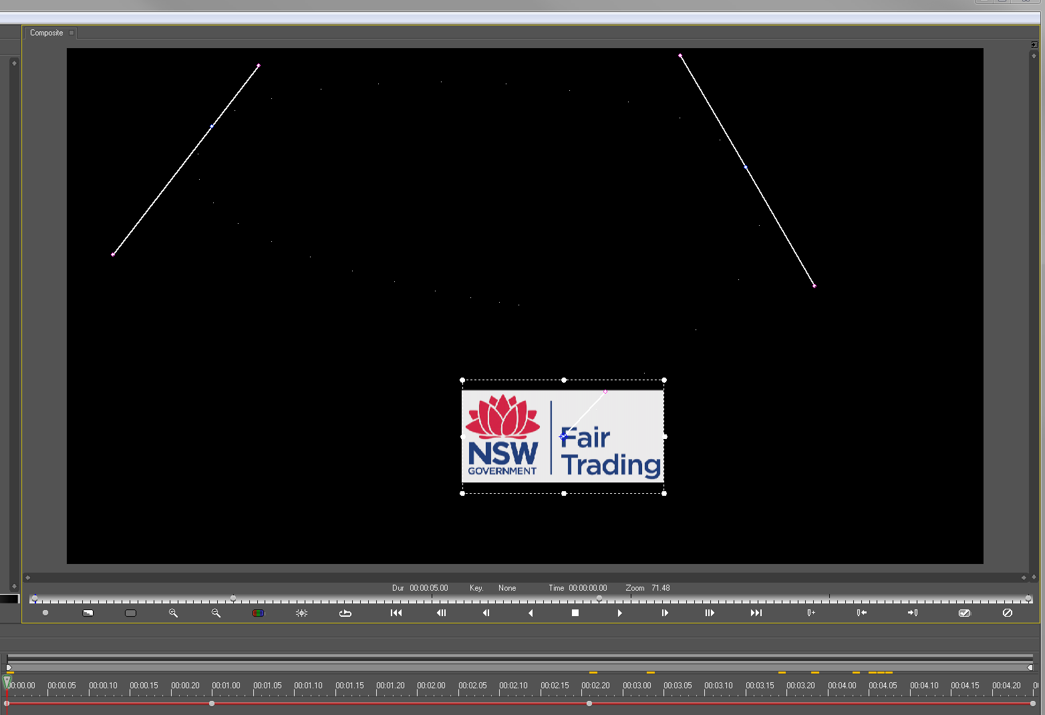
Task: Toggle the checkmark enable icon
Action: click(x=964, y=613)
